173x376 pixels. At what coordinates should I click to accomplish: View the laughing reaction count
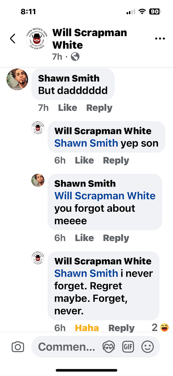tap(160, 327)
